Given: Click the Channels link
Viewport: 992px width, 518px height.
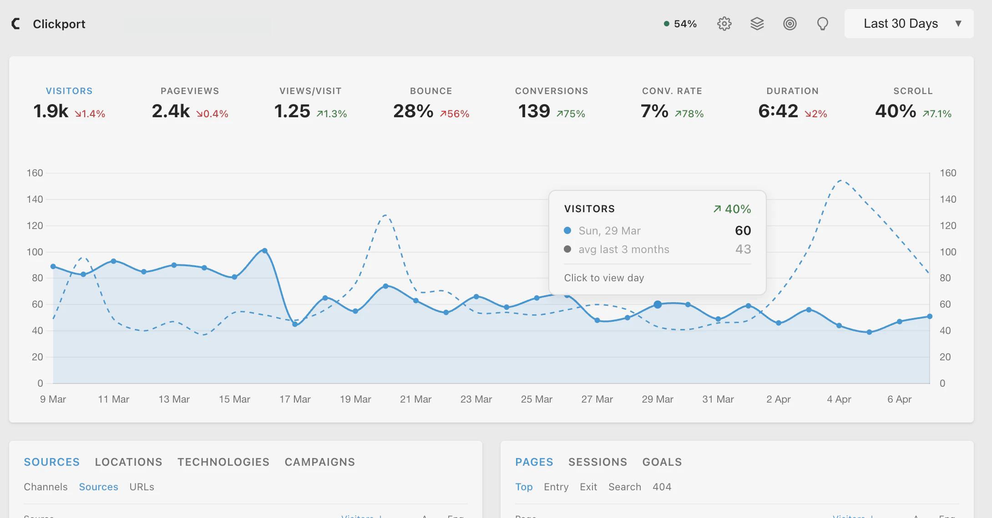Looking at the screenshot, I should (46, 487).
